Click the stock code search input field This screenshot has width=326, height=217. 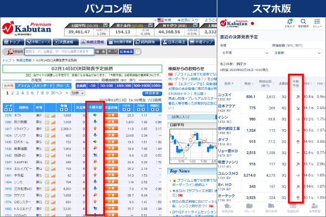59,52
